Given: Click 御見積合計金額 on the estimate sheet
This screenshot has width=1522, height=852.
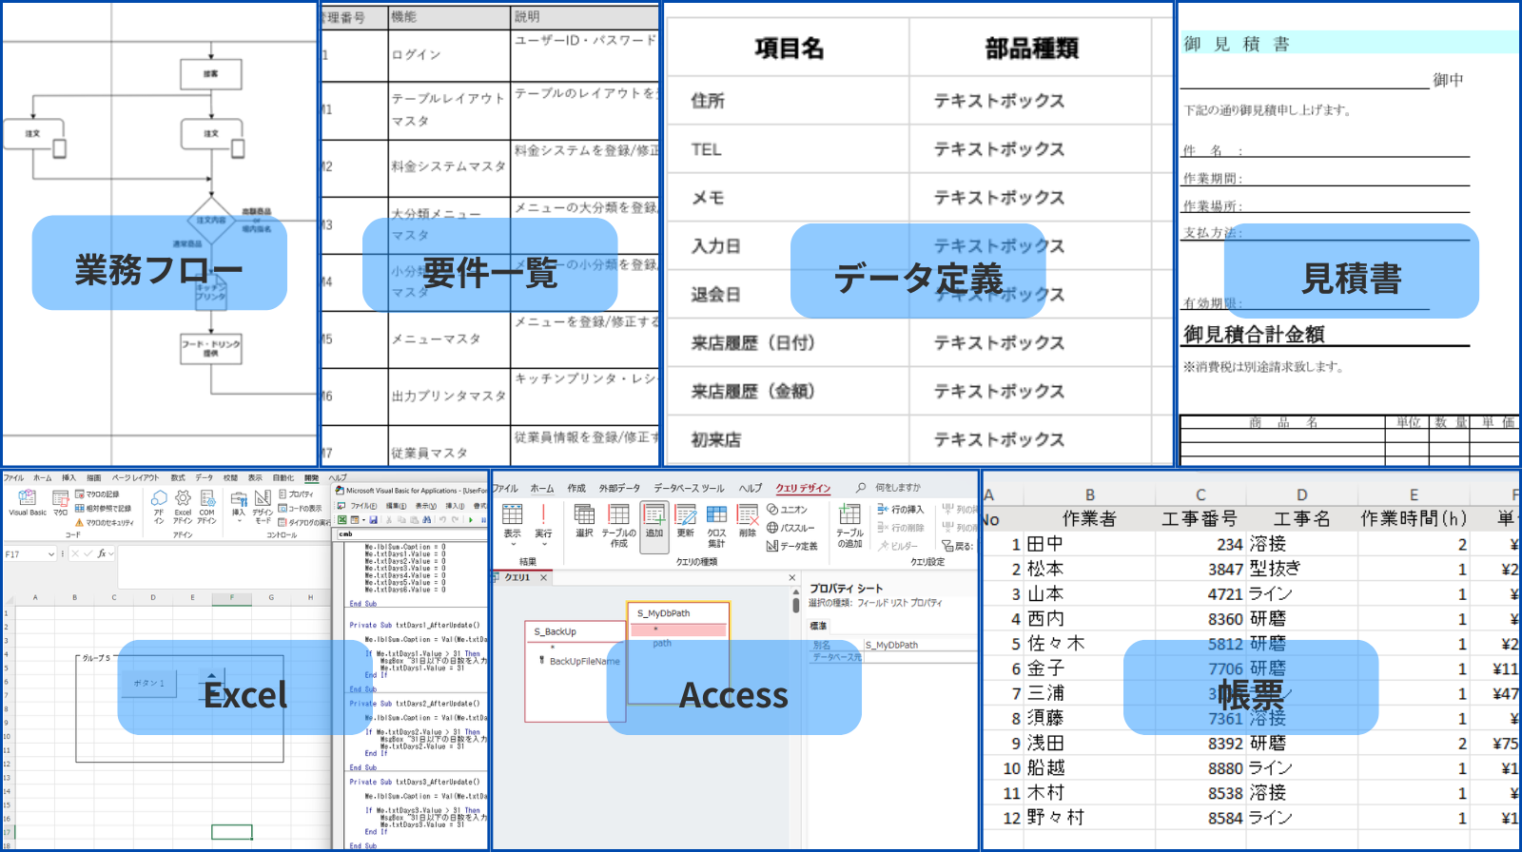Looking at the screenshot, I should point(1254,334).
